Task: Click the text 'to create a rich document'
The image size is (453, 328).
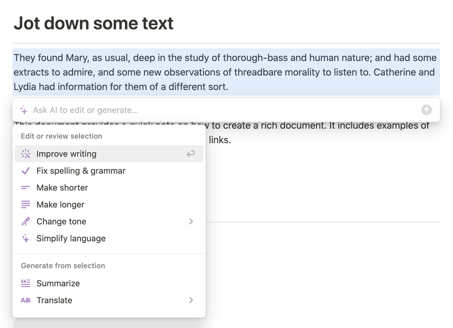Action: pos(268,125)
